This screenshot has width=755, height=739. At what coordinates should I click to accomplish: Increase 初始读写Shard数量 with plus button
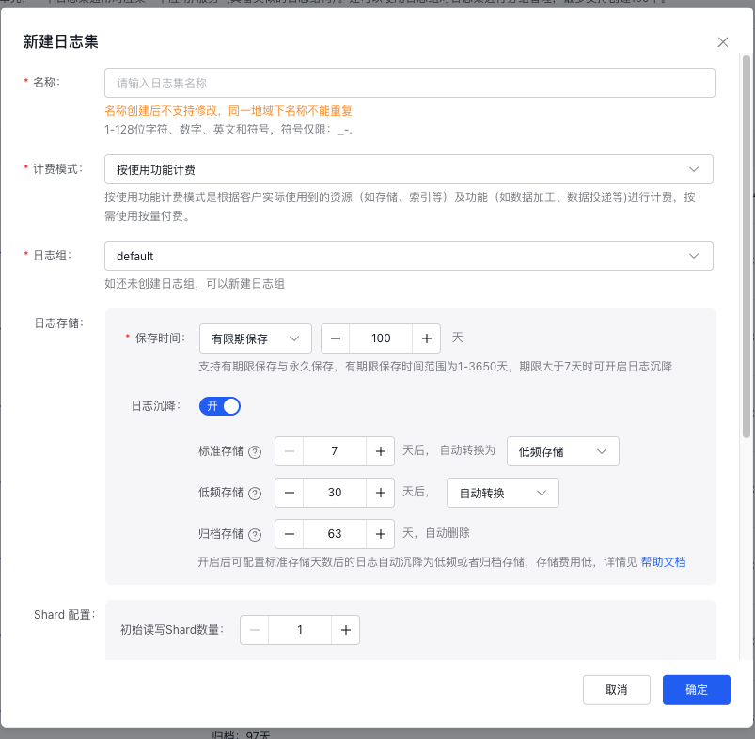coord(346,630)
